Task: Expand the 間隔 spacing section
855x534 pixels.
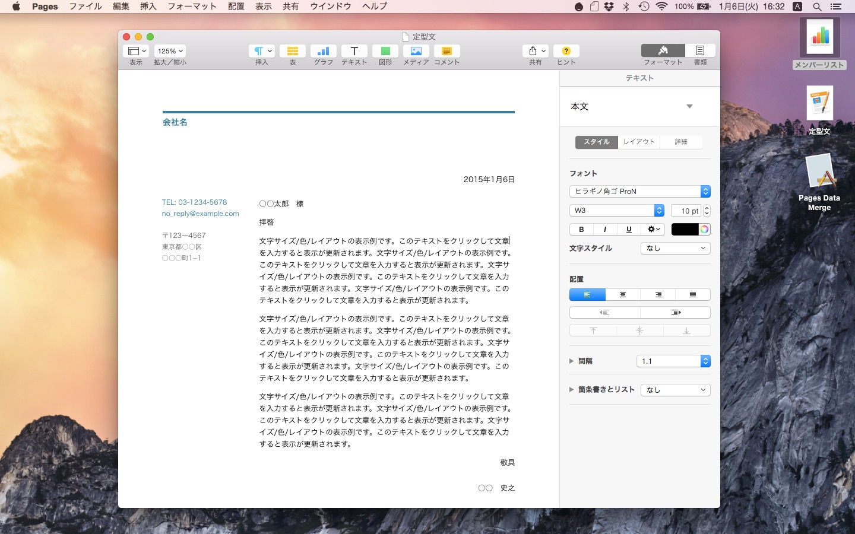Action: click(x=571, y=361)
